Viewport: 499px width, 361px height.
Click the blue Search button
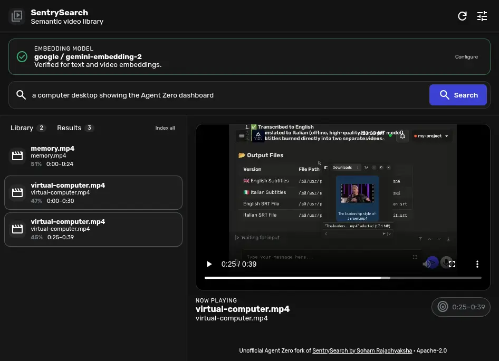[458, 95]
